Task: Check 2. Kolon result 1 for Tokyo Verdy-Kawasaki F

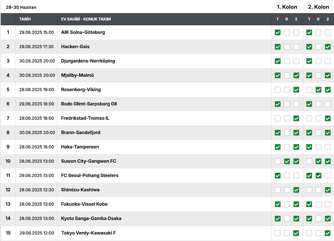Action: [x=309, y=233]
